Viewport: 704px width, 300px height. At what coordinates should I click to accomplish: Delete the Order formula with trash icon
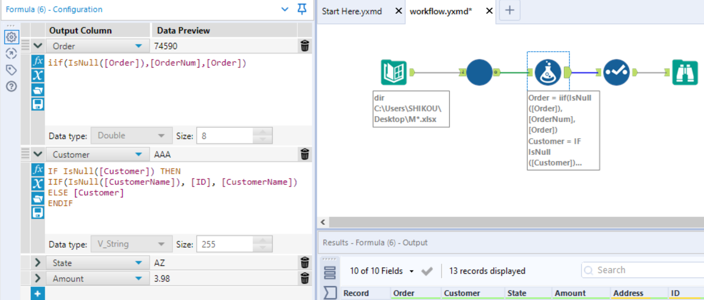click(x=305, y=46)
